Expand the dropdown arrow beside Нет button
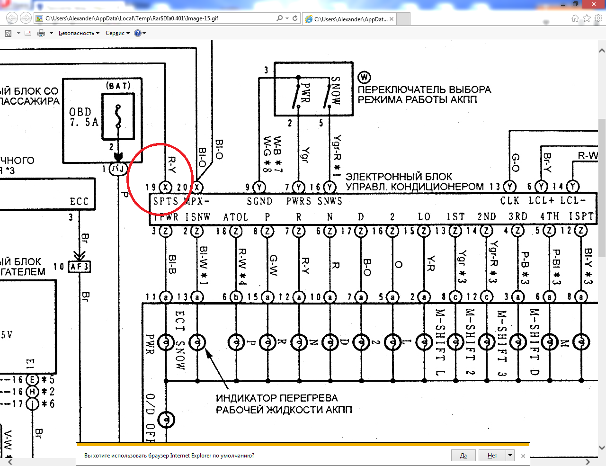Image resolution: width=606 pixels, height=466 pixels. click(510, 456)
